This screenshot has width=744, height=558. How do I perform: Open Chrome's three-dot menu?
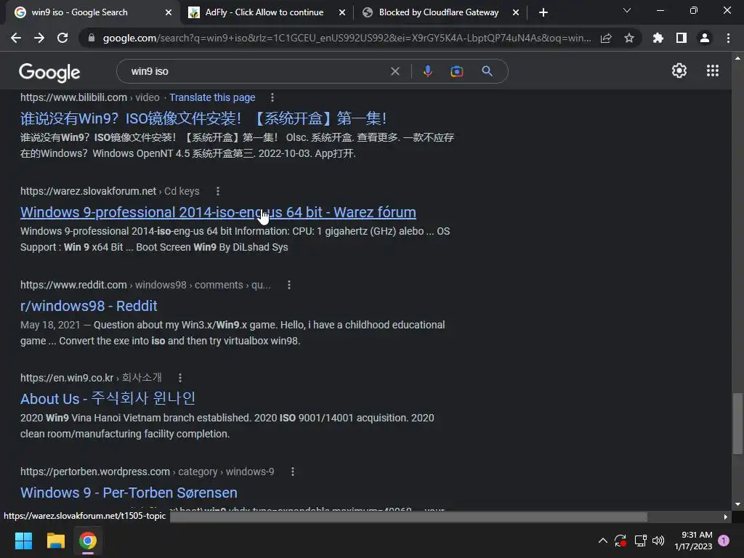coord(728,38)
